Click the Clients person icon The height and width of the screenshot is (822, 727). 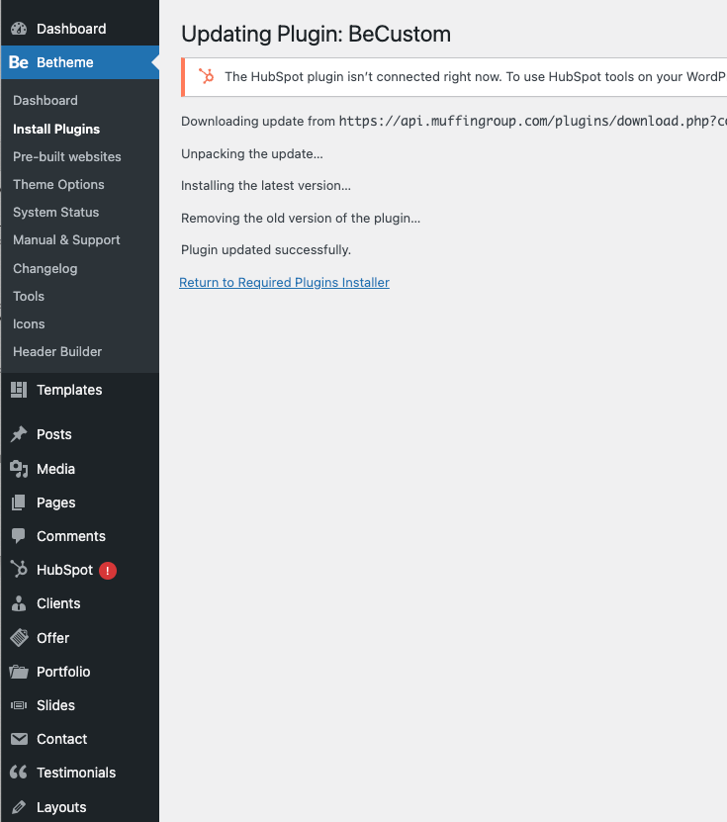click(x=19, y=603)
